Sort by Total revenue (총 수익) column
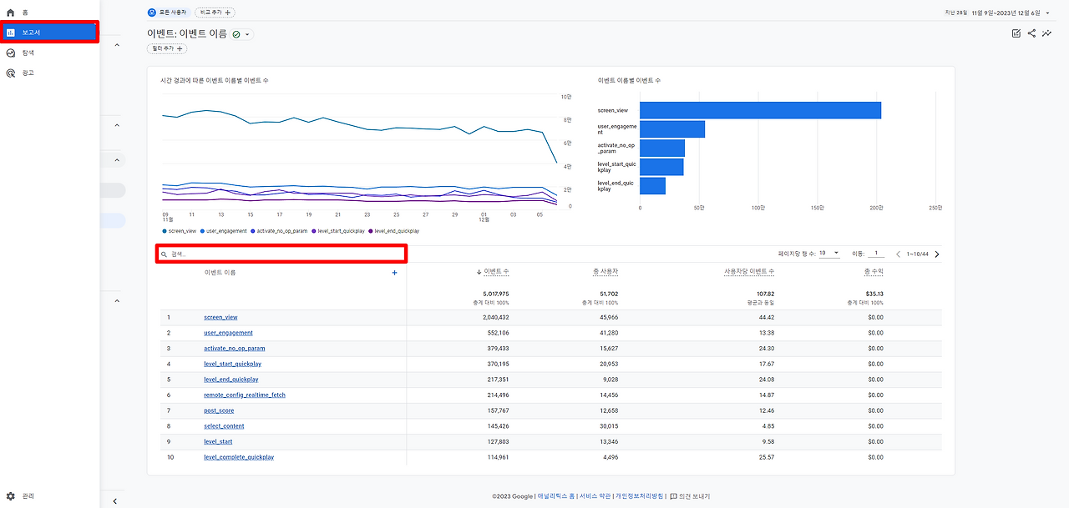Viewport: 1069px width, 508px height. pyautogui.click(x=874, y=272)
